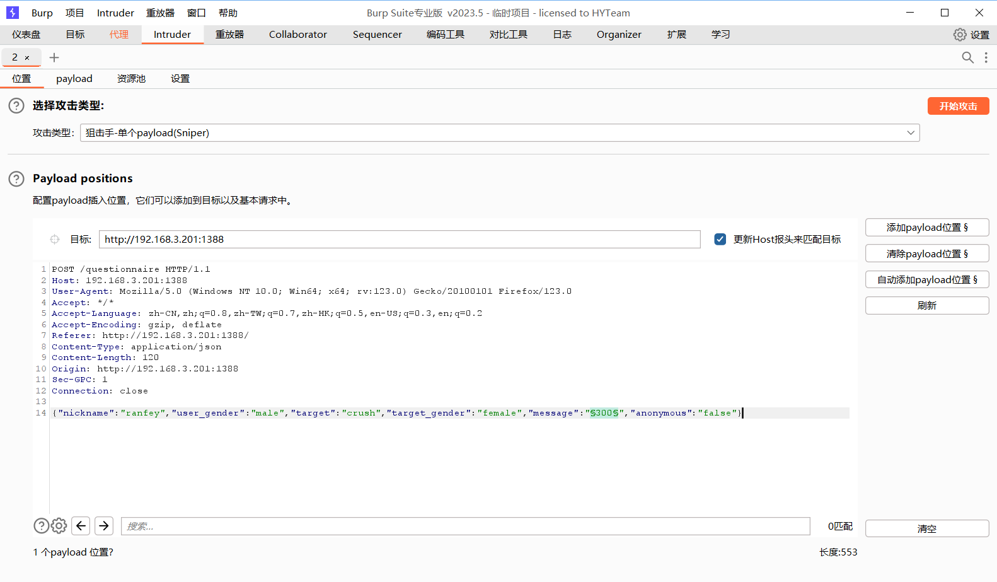
Task: Switch to the 代理 tab
Action: (119, 35)
